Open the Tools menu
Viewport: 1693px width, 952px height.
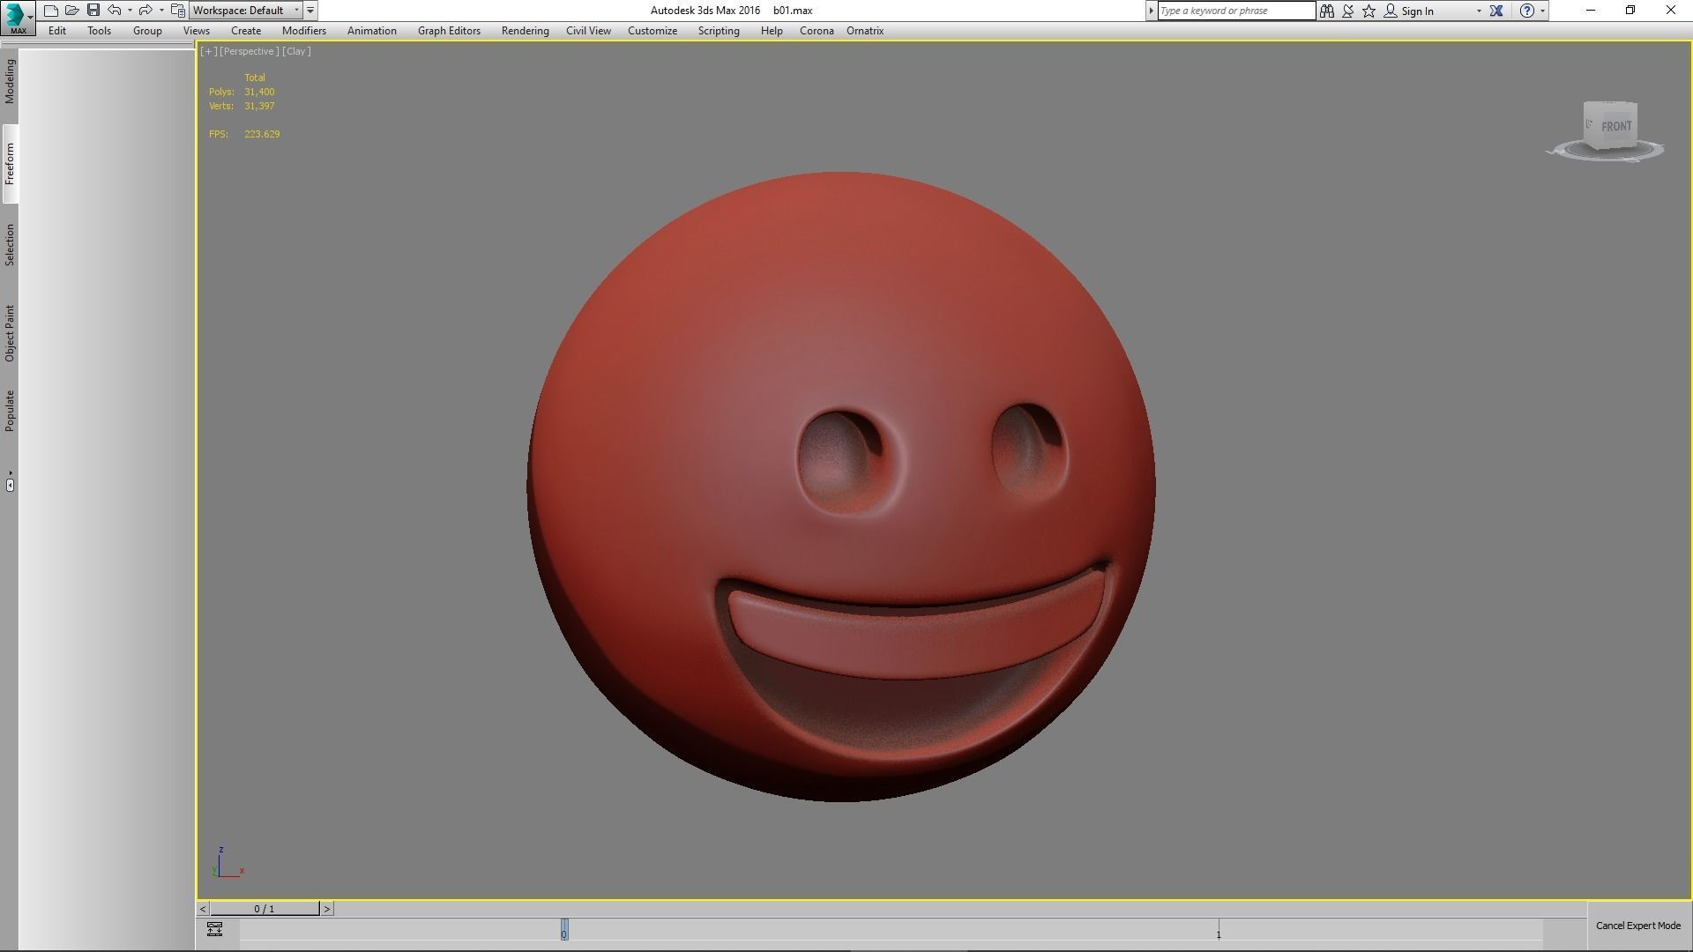tap(99, 31)
